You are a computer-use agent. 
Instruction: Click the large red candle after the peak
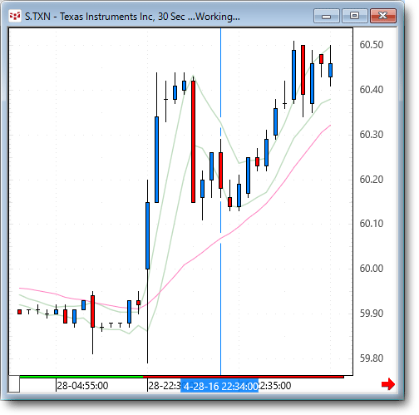tap(193, 141)
